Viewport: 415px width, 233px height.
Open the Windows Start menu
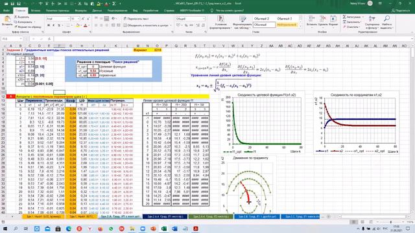[5, 228]
